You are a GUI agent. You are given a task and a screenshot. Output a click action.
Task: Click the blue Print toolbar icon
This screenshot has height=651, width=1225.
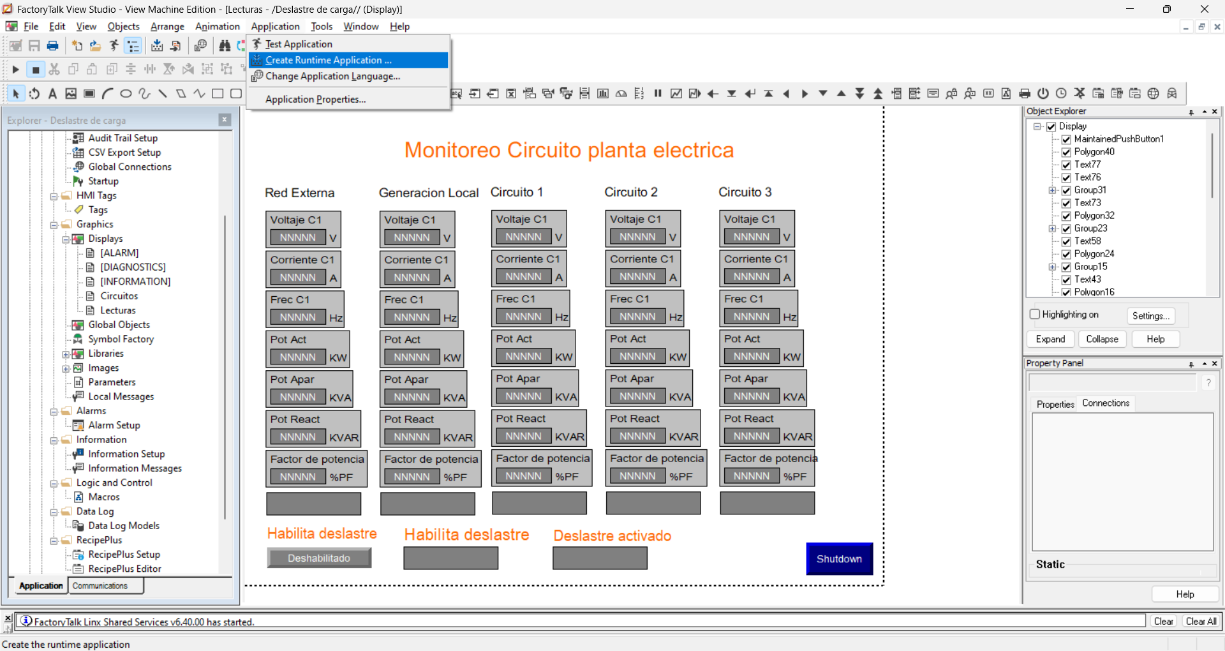53,46
